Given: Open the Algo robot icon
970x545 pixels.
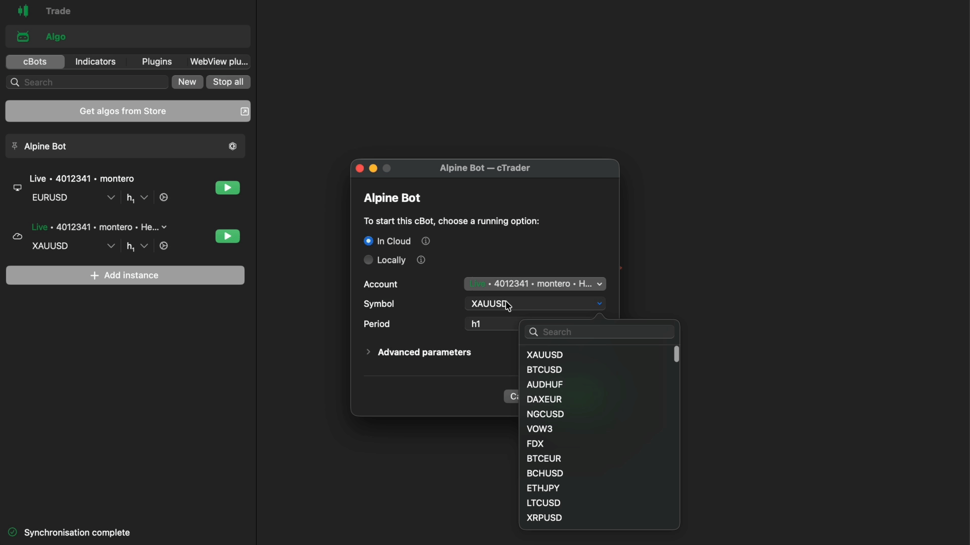Looking at the screenshot, I should (x=23, y=37).
